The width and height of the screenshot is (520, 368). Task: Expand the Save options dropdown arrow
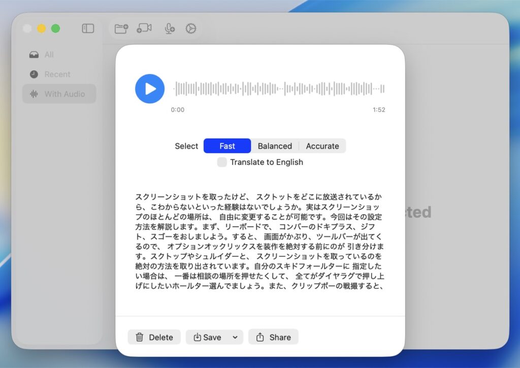(x=235, y=337)
